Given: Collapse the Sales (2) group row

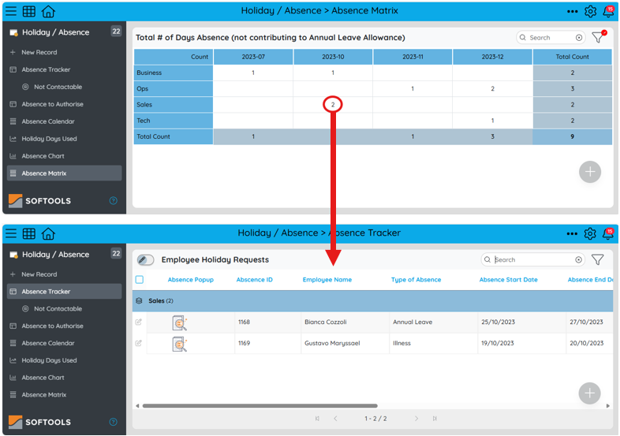Looking at the screenshot, I should click(x=140, y=300).
